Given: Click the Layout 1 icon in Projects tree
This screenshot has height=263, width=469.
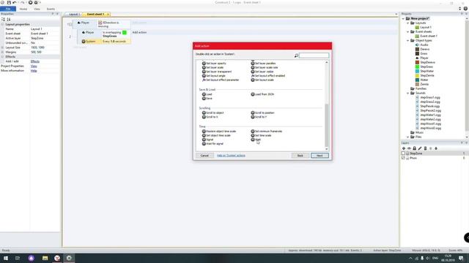Looking at the screenshot, I should click(x=417, y=27).
